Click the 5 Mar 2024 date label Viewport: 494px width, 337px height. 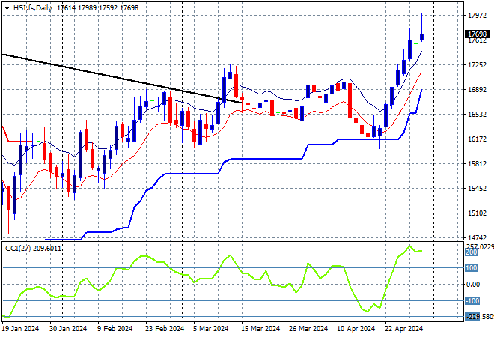[x=211, y=329]
